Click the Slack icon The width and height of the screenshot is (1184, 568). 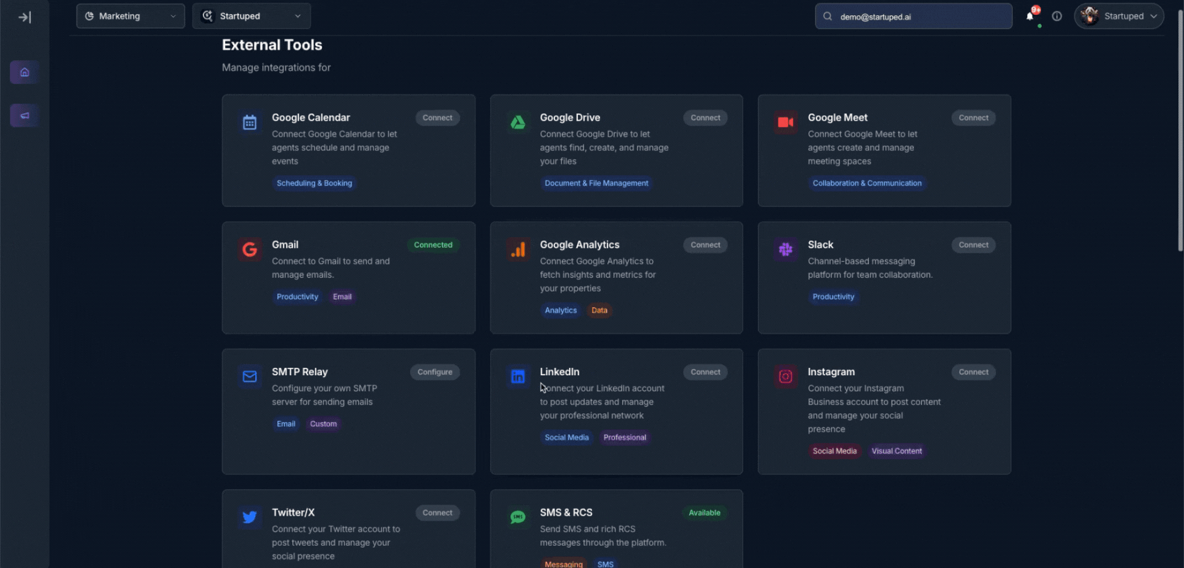click(x=785, y=250)
